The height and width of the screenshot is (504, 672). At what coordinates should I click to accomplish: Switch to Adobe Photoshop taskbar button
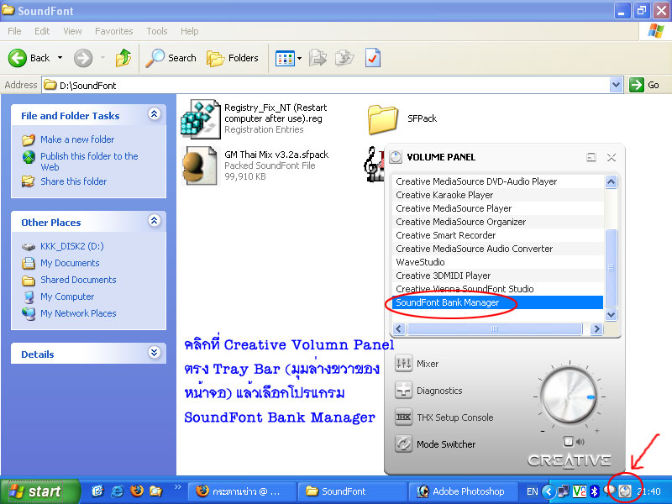(x=464, y=491)
